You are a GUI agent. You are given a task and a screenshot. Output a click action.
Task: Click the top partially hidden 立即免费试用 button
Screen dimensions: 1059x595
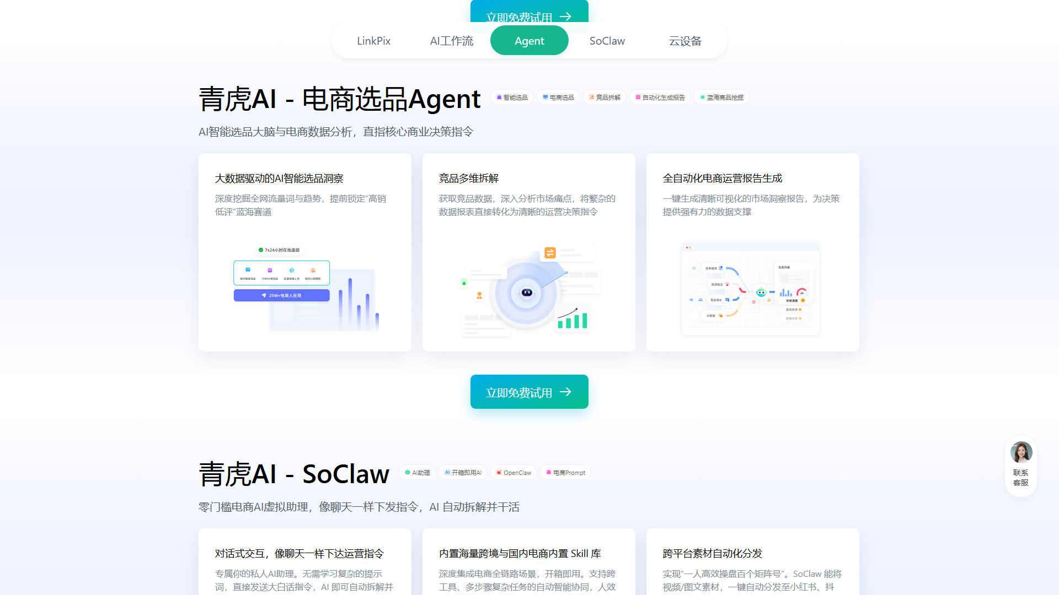529,12
